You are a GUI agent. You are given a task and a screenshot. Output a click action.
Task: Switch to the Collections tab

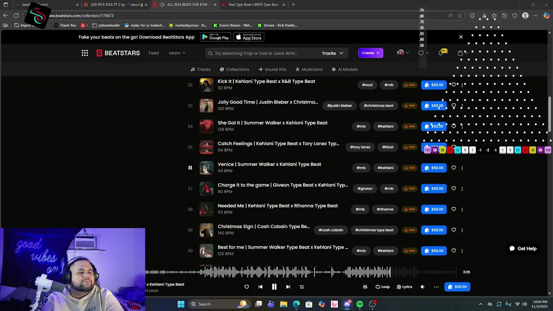(234, 70)
